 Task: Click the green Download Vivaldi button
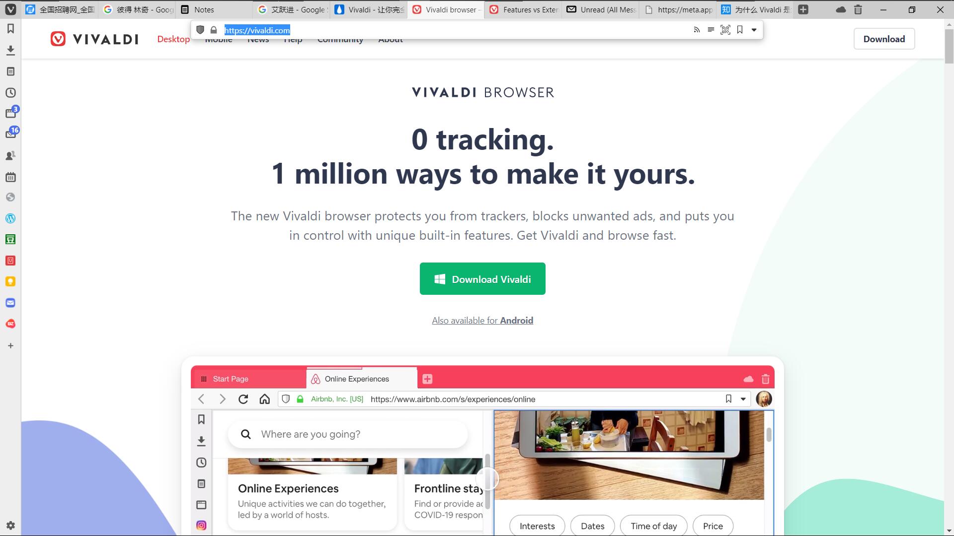[x=482, y=279]
